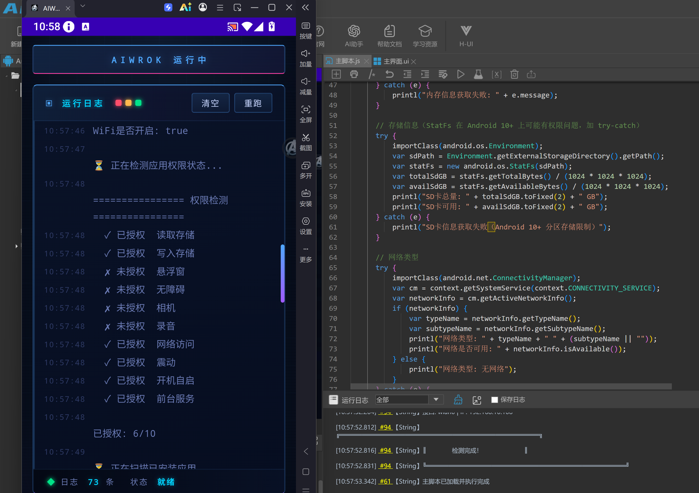699x493 pixels.
Task: Click the print icon in editor toolbar
Action: pyautogui.click(x=354, y=74)
